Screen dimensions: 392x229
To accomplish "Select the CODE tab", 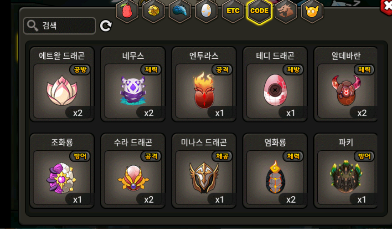I will click(259, 11).
